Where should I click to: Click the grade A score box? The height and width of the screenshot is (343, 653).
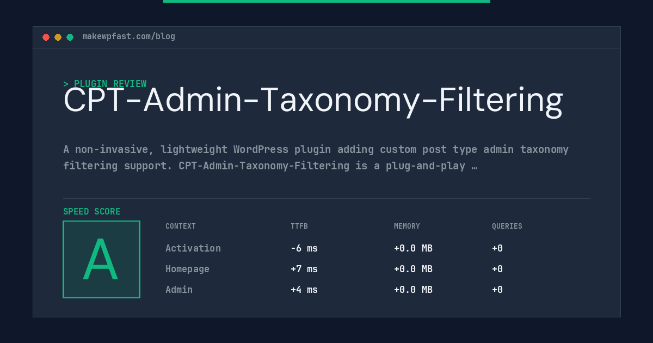(101, 259)
